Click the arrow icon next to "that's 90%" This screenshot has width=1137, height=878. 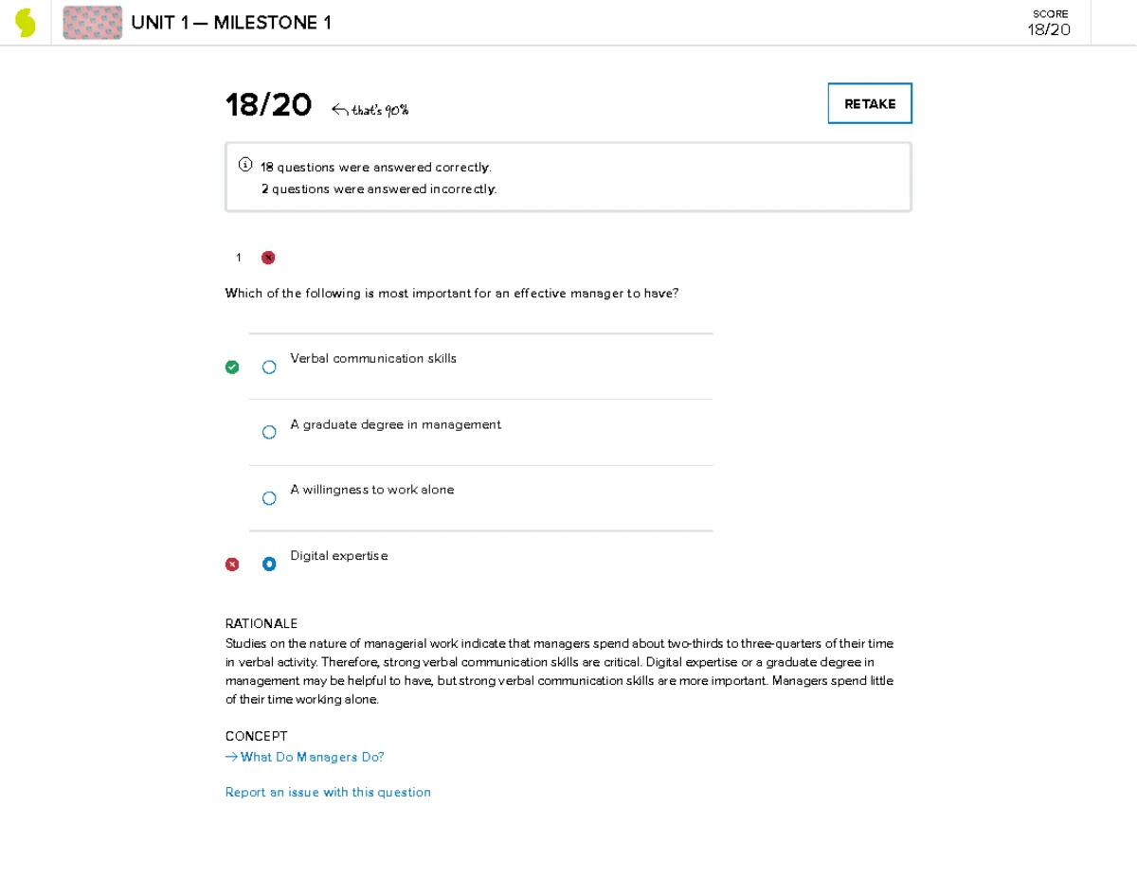coord(339,111)
